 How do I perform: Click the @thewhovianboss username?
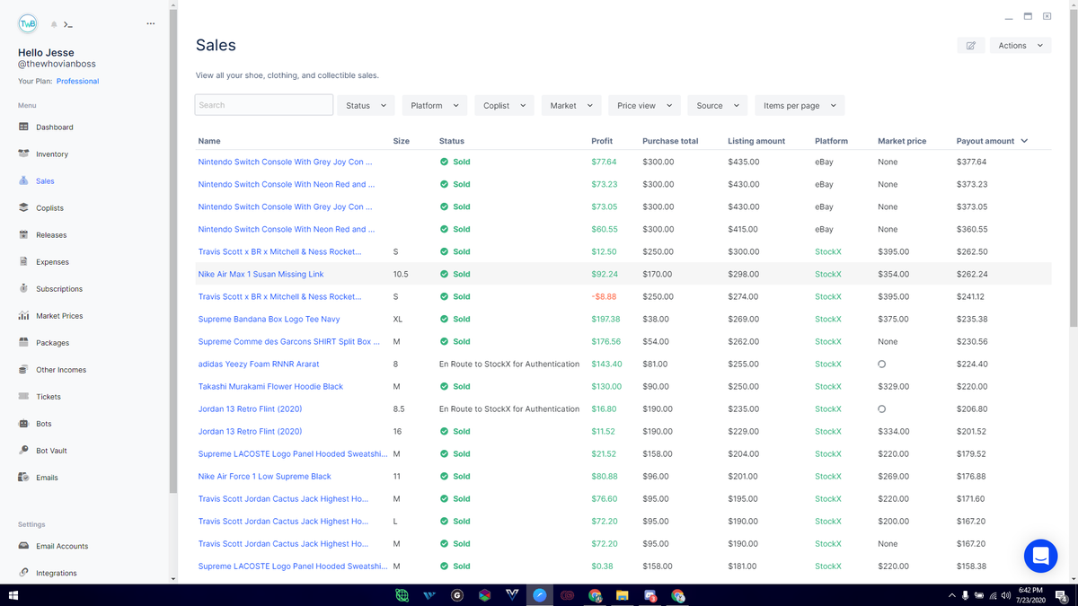[x=56, y=65]
